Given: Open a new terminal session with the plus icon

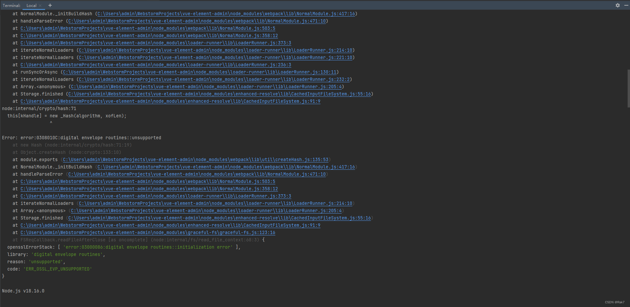Looking at the screenshot, I should 50,5.
